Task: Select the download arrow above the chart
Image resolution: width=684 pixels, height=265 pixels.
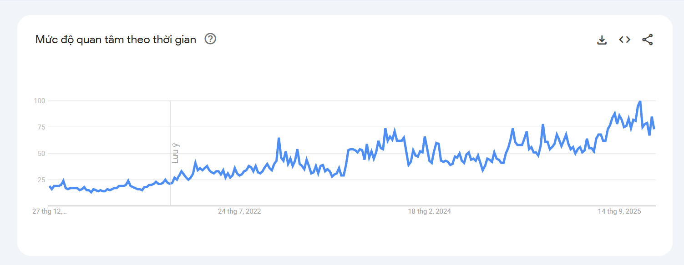Action: pos(602,40)
